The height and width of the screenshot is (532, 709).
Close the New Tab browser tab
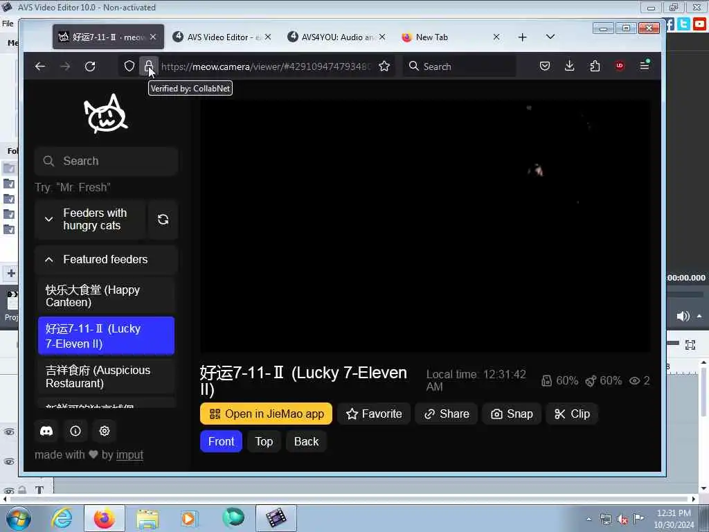pyautogui.click(x=496, y=37)
